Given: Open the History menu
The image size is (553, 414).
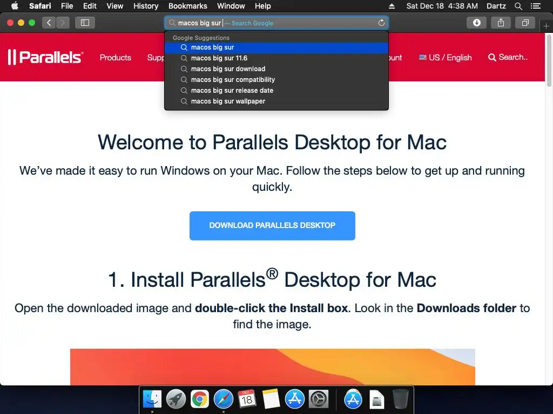Looking at the screenshot, I should coord(146,6).
